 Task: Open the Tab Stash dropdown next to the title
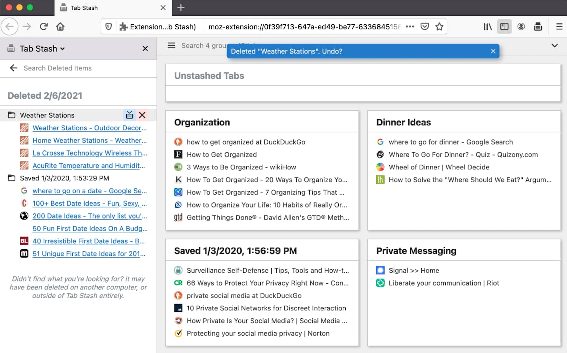[x=63, y=48]
